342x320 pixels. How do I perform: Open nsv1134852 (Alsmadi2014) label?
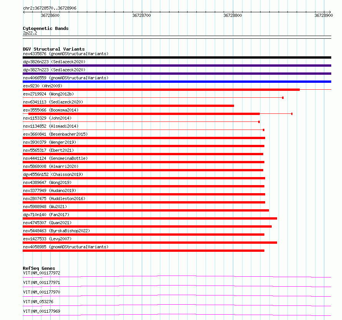point(51,126)
